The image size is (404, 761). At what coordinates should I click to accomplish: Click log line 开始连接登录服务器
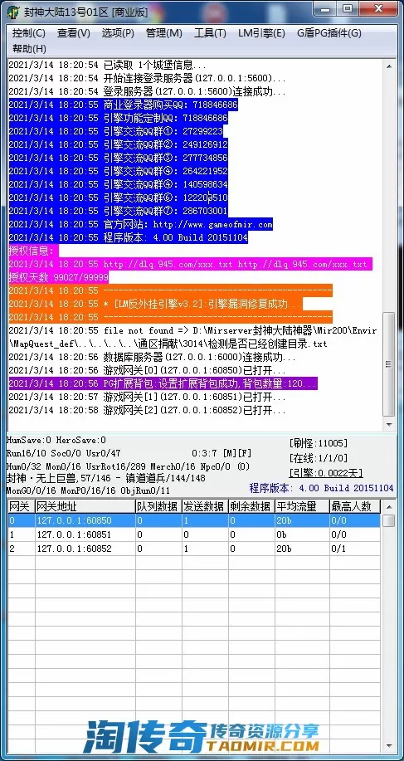(147, 78)
